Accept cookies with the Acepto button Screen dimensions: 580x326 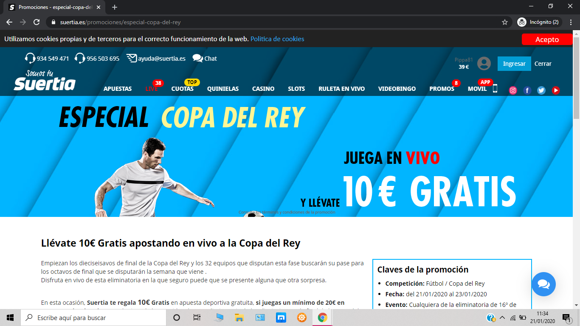click(547, 39)
